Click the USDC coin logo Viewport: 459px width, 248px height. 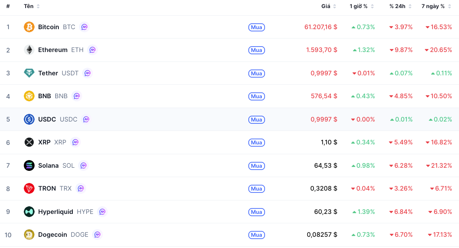[29, 119]
